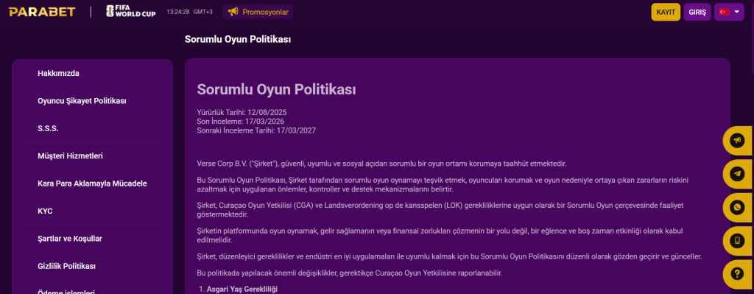Open the floating megaphone announcements icon

(736, 141)
